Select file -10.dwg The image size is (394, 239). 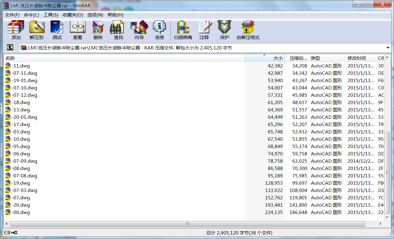21,139
